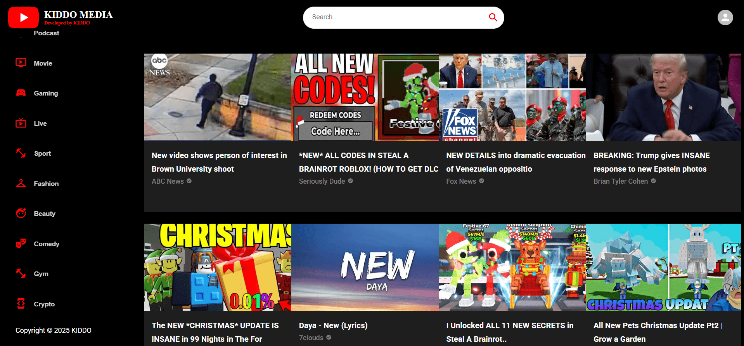Image resolution: width=744 pixels, height=346 pixels.
Task: Click the Sport dumbbell icon
Action: click(x=21, y=153)
